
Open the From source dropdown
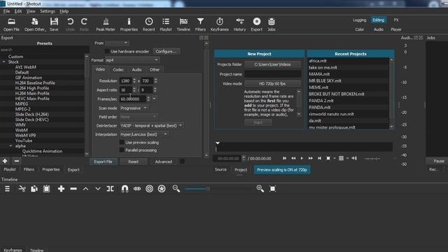pyautogui.click(x=117, y=43)
